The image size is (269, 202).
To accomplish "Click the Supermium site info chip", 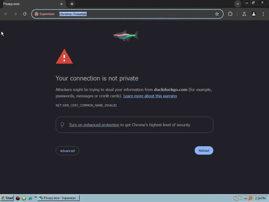I will point(45,14).
